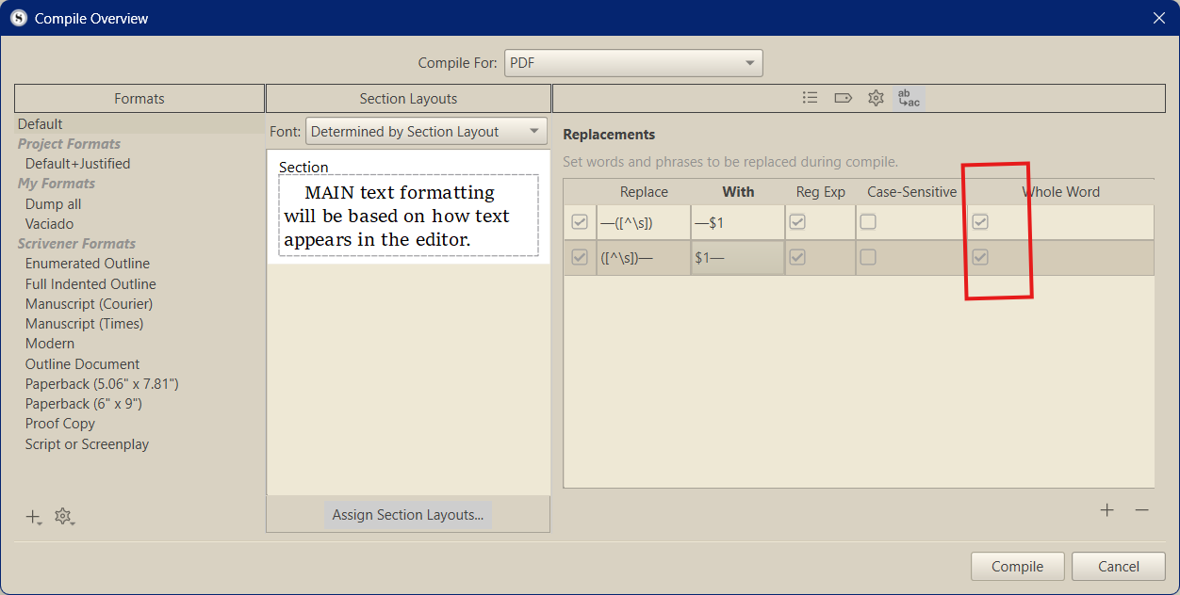Click the Cancel button
The image size is (1180, 595).
coord(1119,566)
